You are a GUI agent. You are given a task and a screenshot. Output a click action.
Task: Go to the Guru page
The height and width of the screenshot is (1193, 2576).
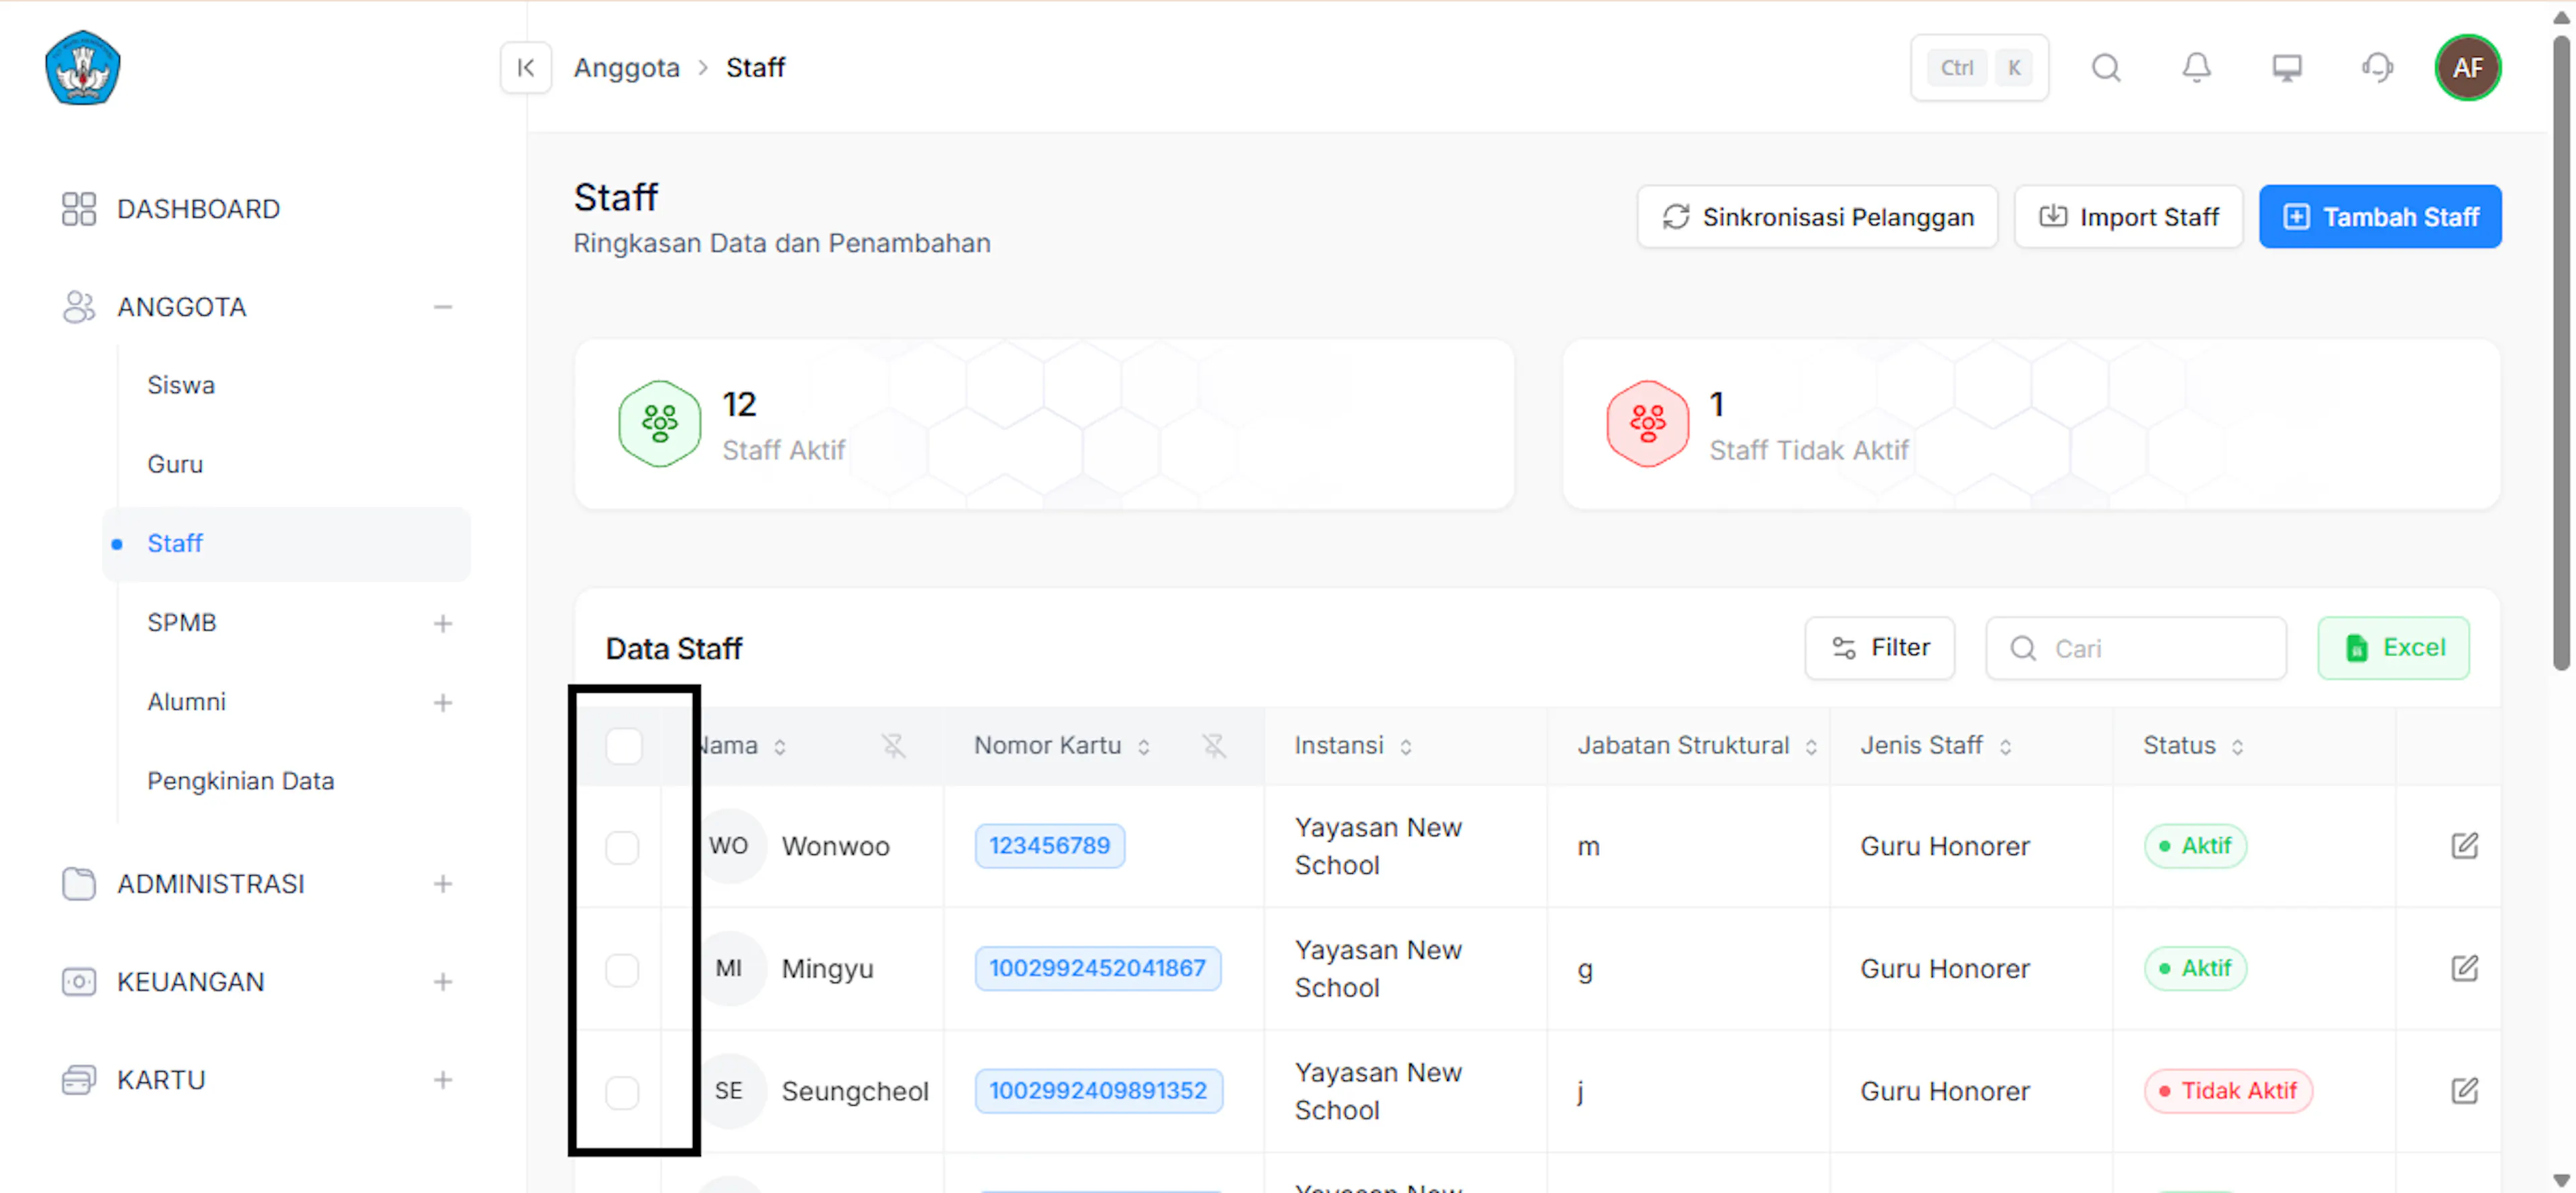pos(175,464)
